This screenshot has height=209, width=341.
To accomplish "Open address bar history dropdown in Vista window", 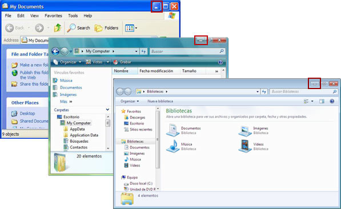I will point(137,51).
